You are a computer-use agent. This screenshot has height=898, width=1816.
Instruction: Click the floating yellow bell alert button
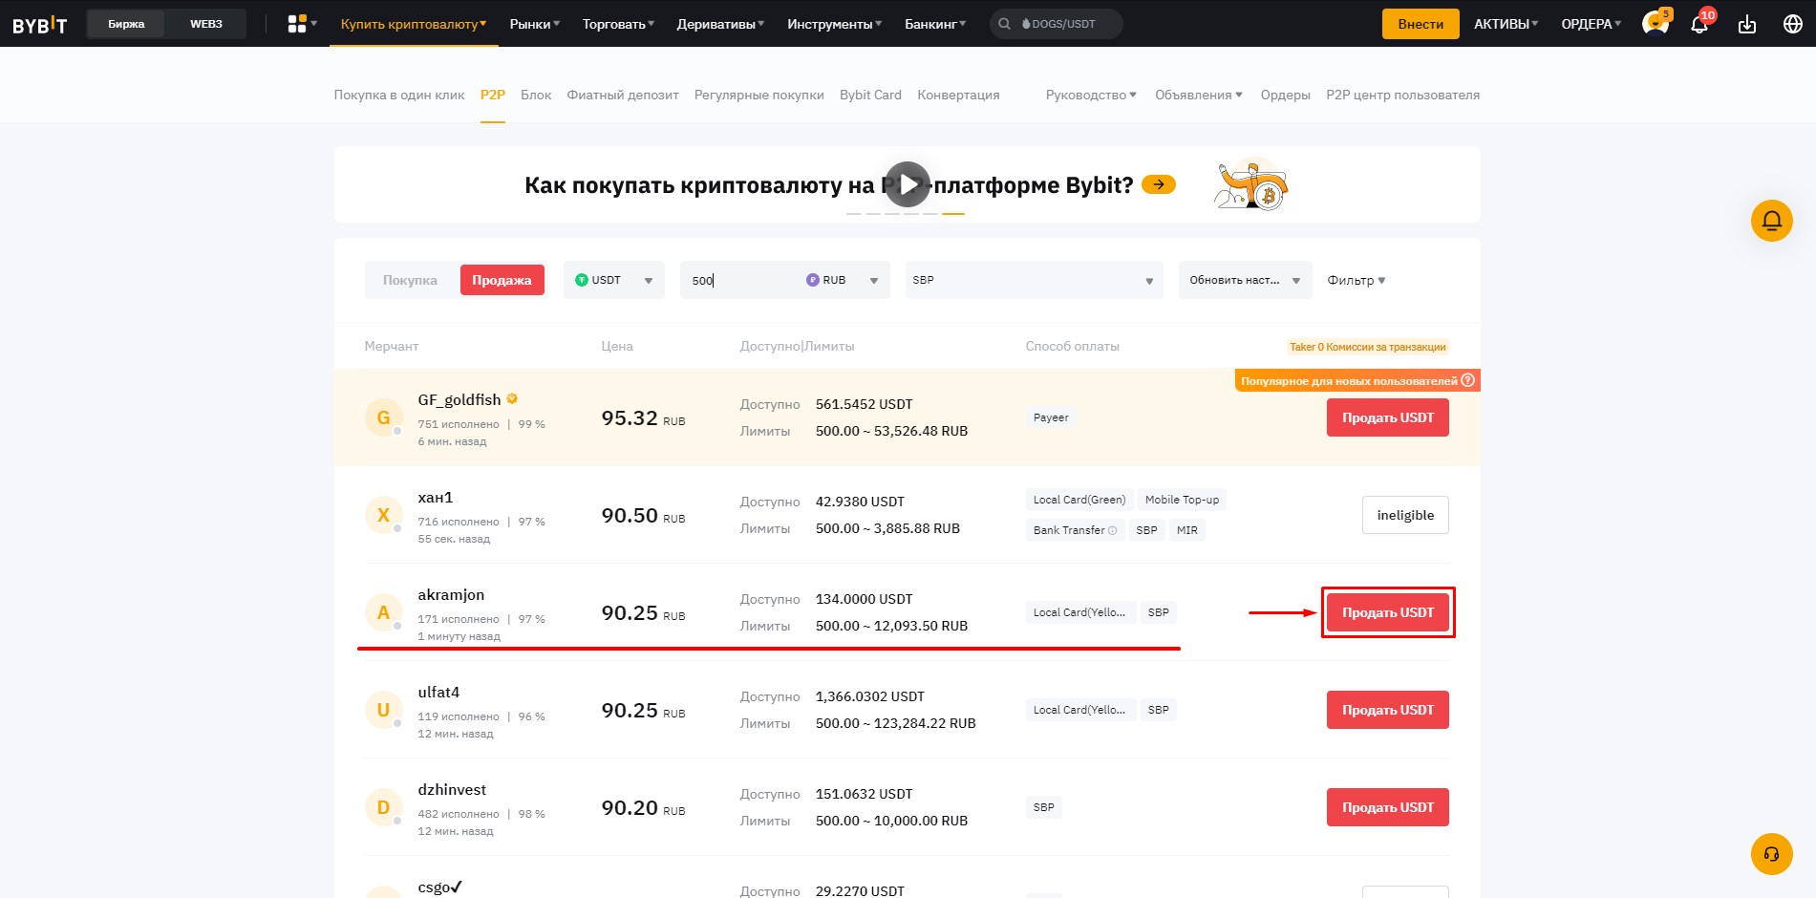tap(1772, 221)
